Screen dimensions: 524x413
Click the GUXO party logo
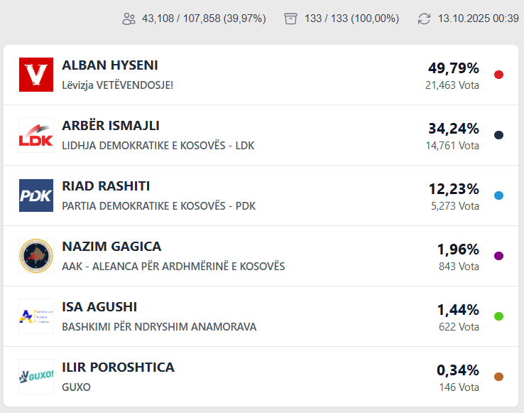[x=36, y=377]
